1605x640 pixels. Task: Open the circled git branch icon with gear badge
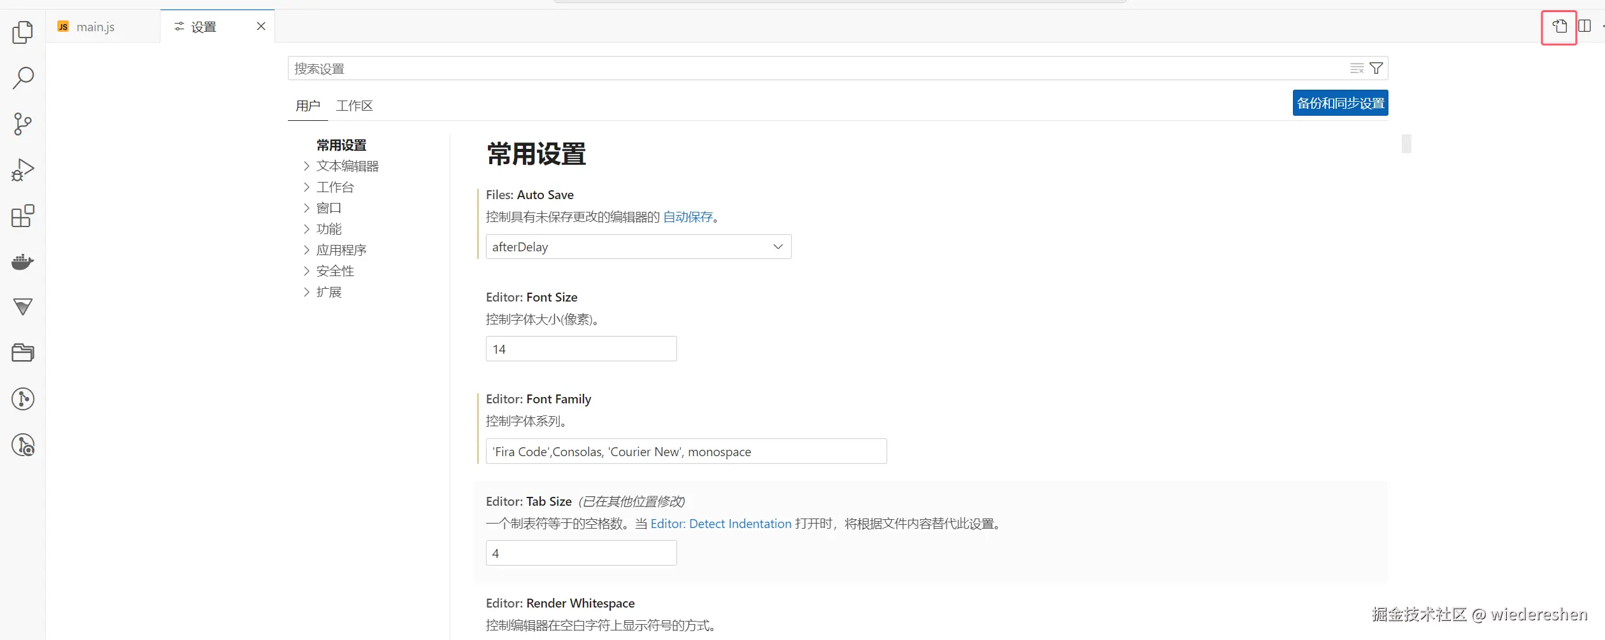click(x=23, y=445)
